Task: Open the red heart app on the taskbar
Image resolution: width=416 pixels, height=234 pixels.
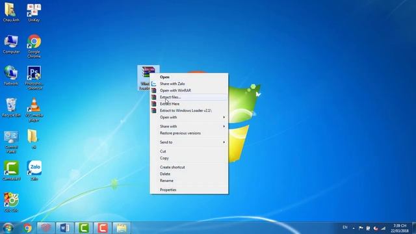Action: (46, 228)
